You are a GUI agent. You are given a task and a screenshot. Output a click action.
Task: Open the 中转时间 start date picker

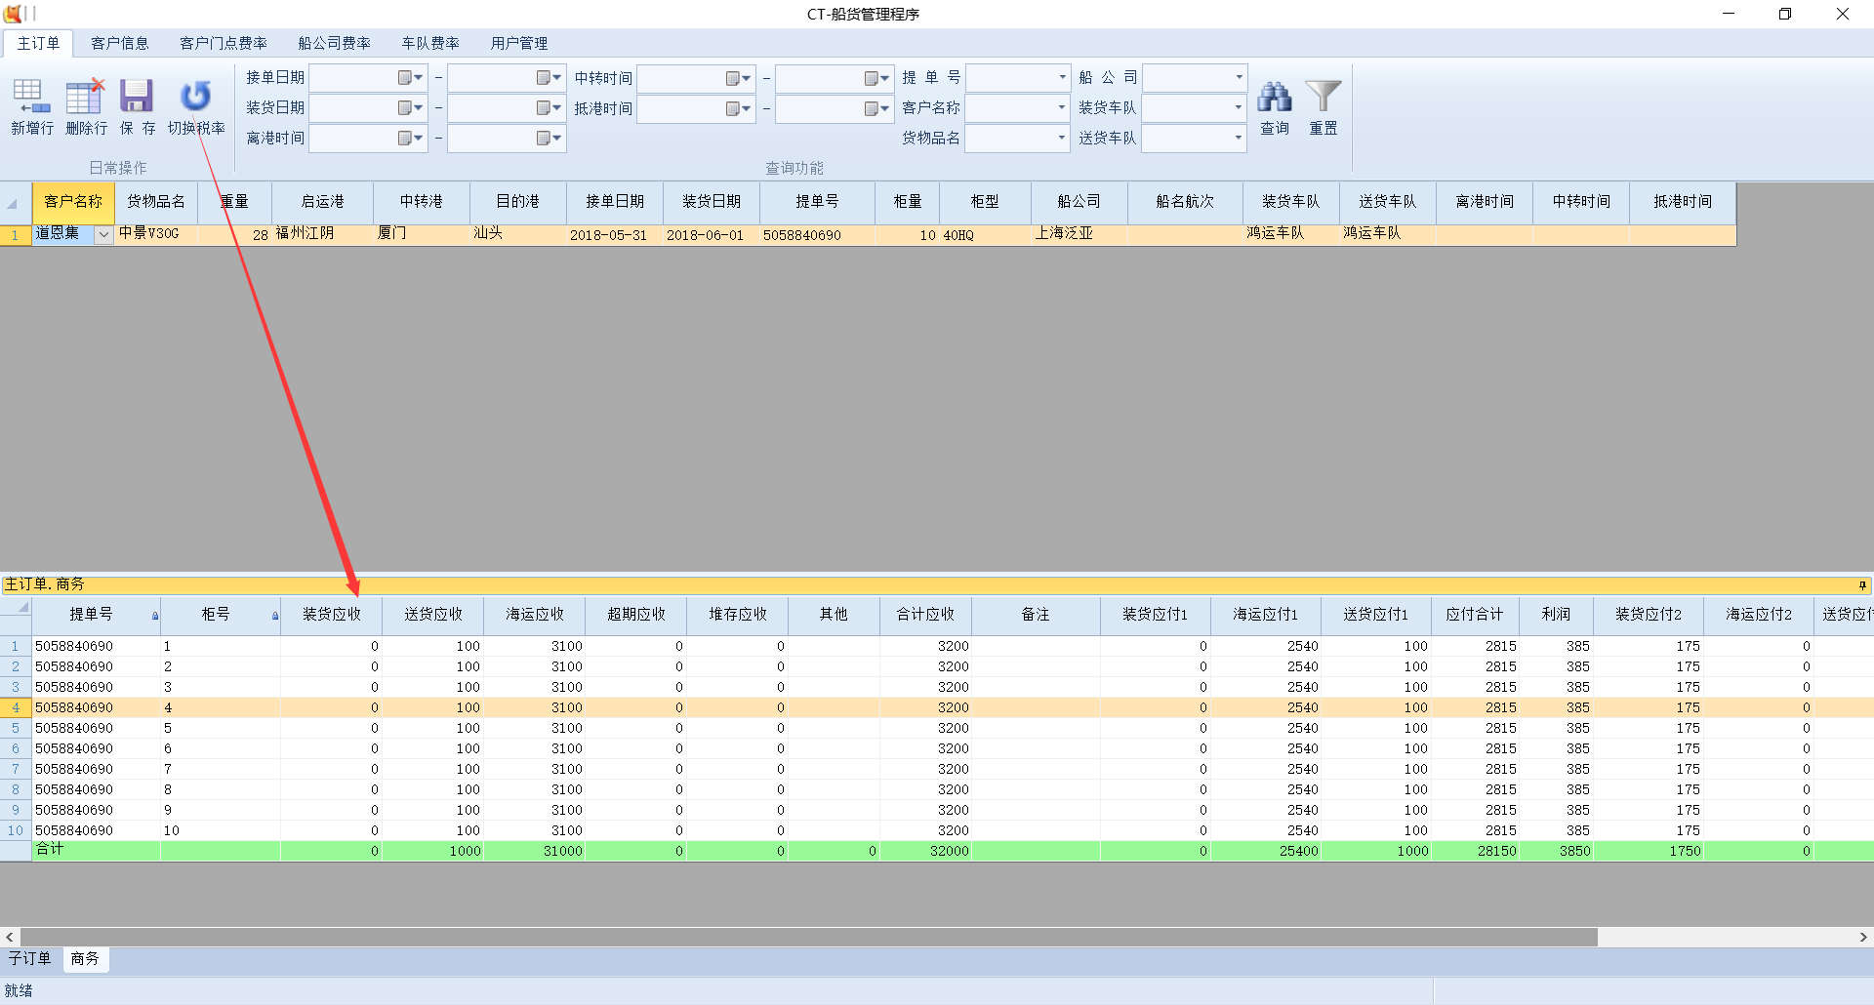pyautogui.click(x=739, y=78)
